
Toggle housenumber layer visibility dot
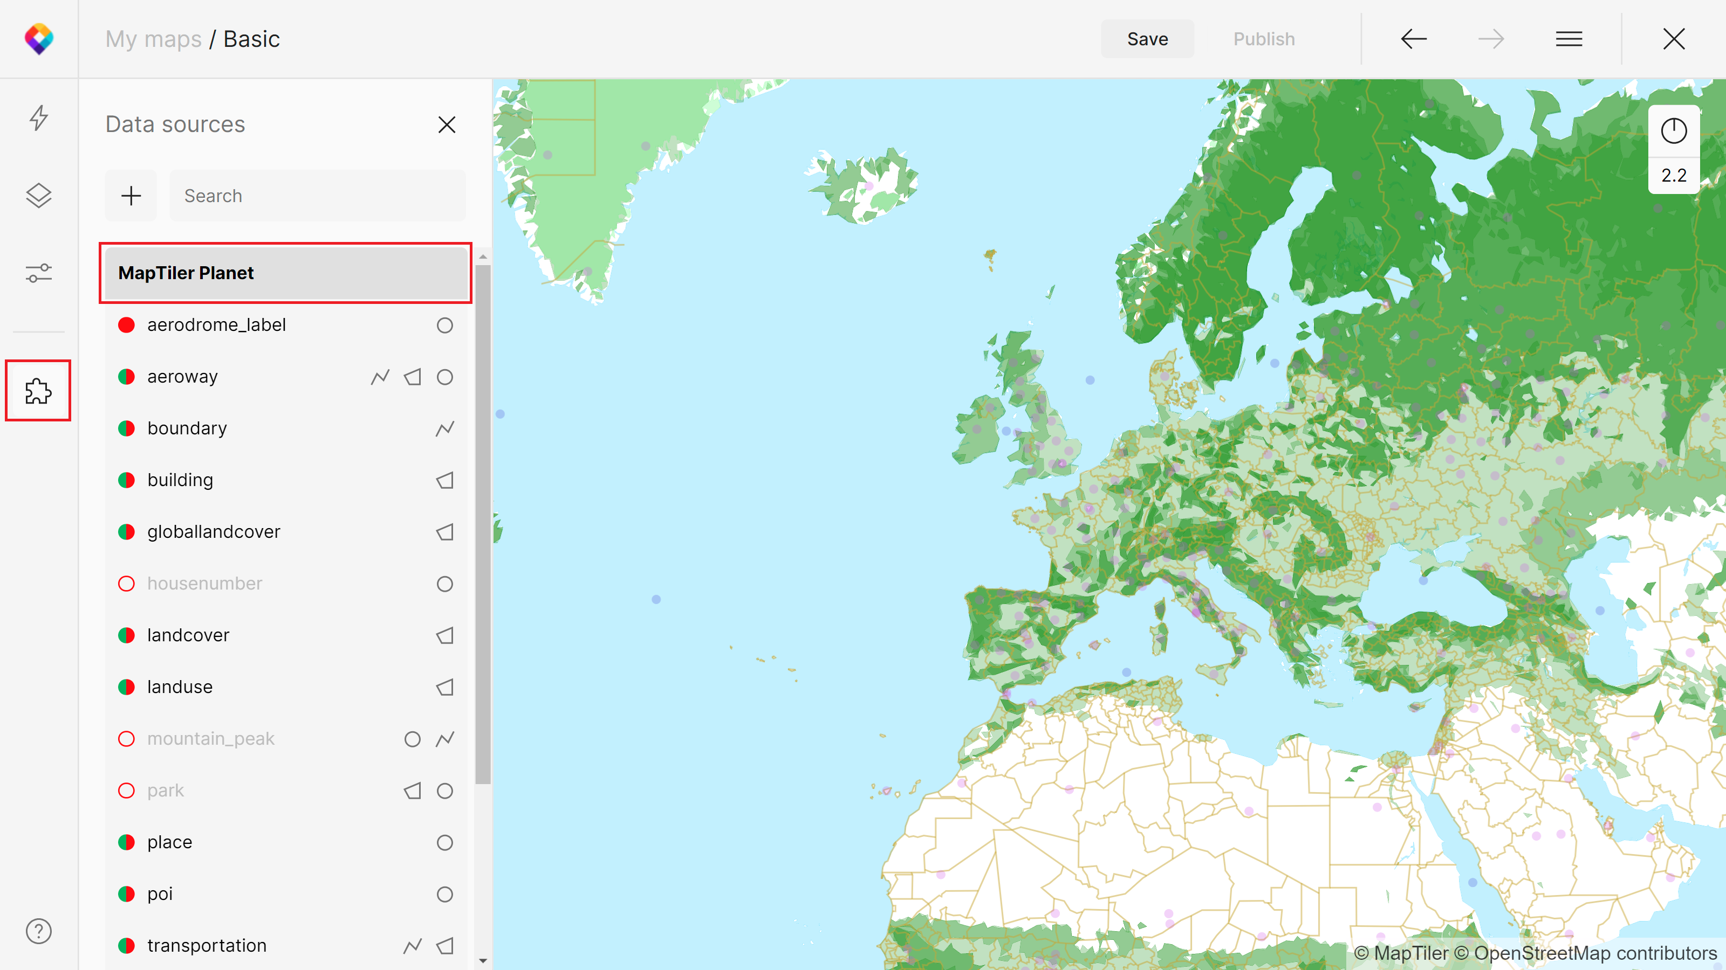click(127, 584)
